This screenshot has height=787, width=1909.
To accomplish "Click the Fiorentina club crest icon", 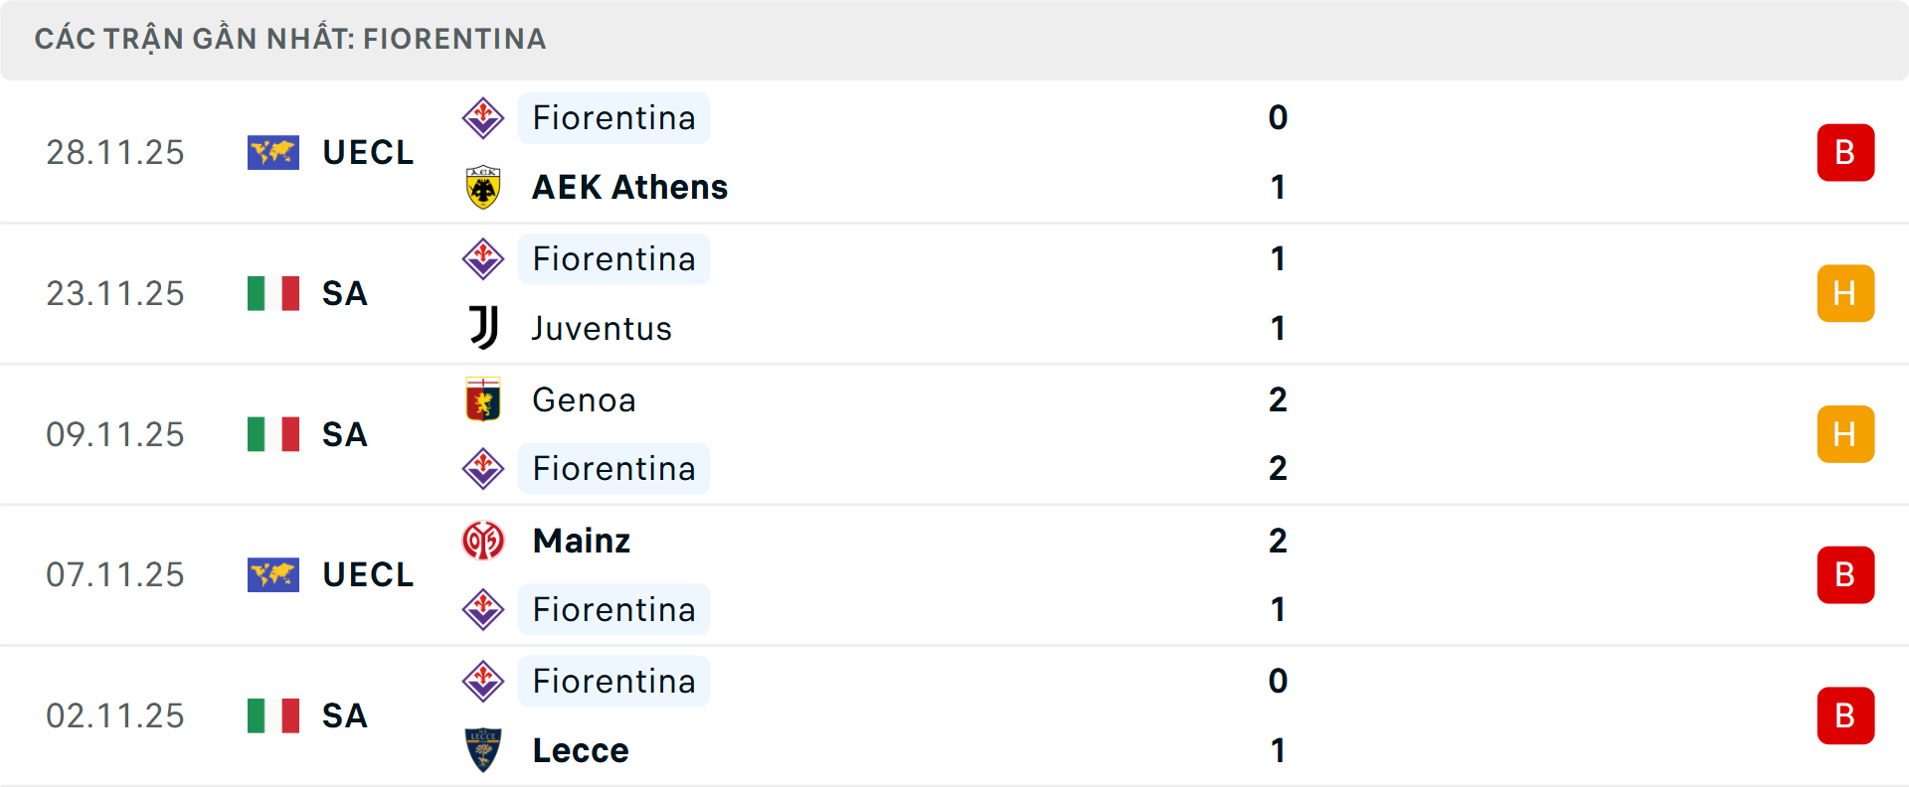I will (484, 117).
